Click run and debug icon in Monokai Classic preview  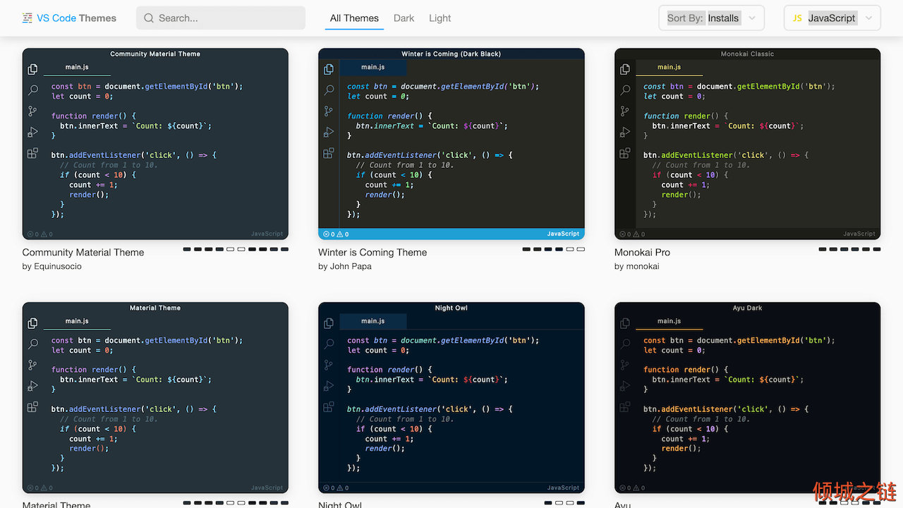[x=625, y=132]
